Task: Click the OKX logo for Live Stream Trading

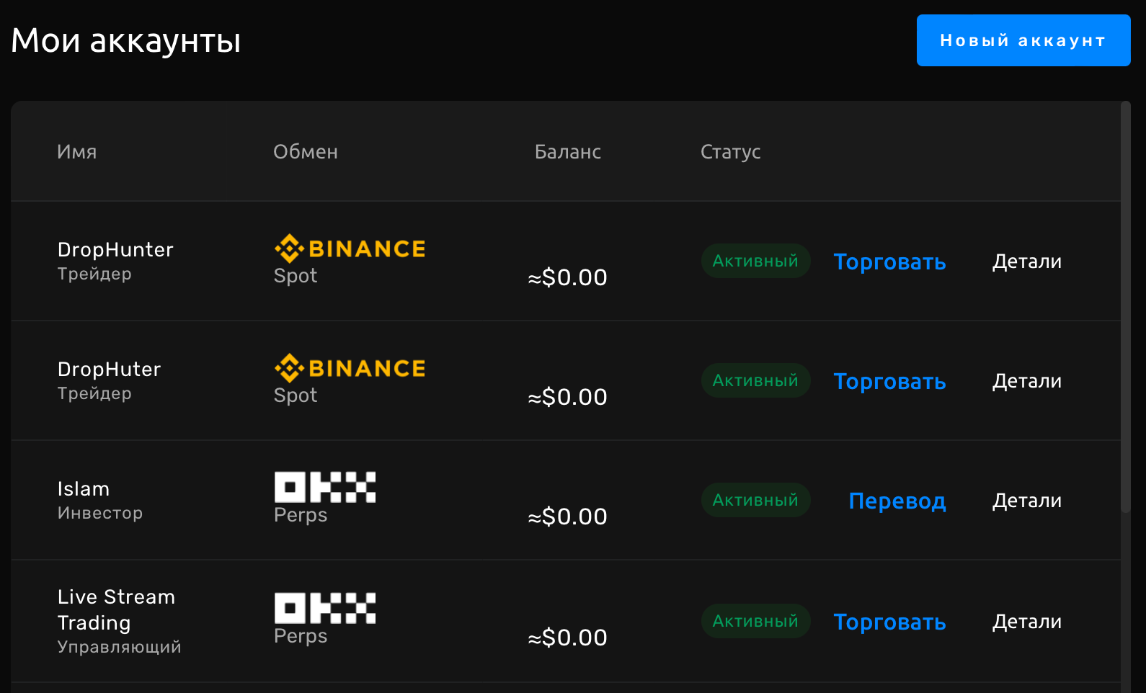Action: pos(325,608)
